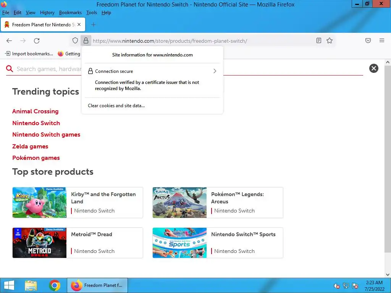Screen dimensions: 391x293
Task: Open the Nintendo Switch games link
Action: (46, 135)
